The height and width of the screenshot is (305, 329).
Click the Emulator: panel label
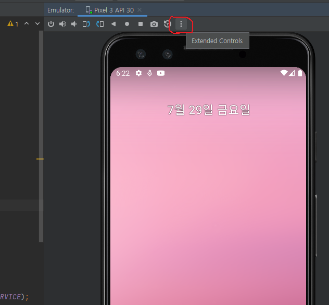[x=60, y=10]
